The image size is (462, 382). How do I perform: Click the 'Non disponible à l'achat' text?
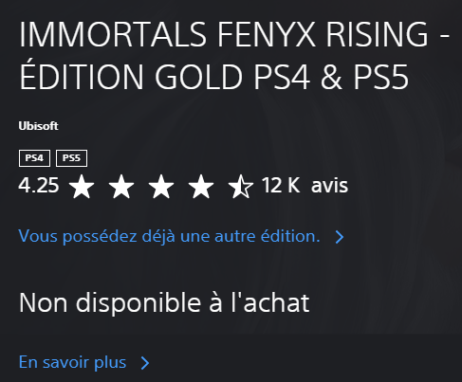(164, 302)
